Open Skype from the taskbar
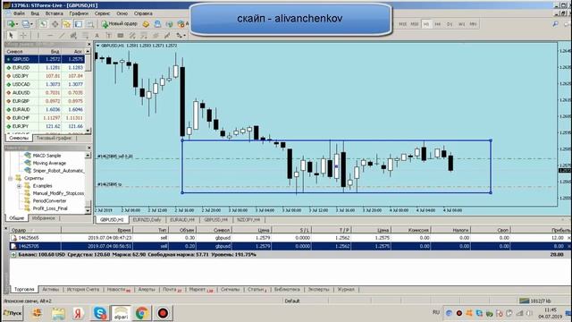The height and width of the screenshot is (322, 572). 100,313
